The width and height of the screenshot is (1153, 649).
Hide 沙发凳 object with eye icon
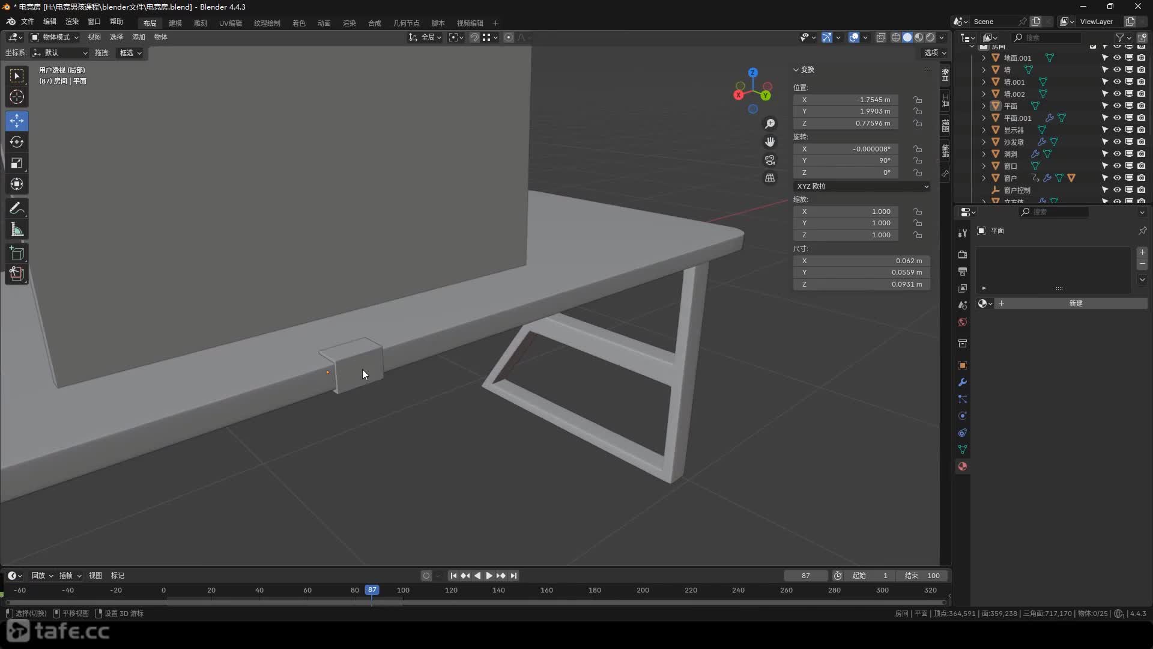point(1117,142)
